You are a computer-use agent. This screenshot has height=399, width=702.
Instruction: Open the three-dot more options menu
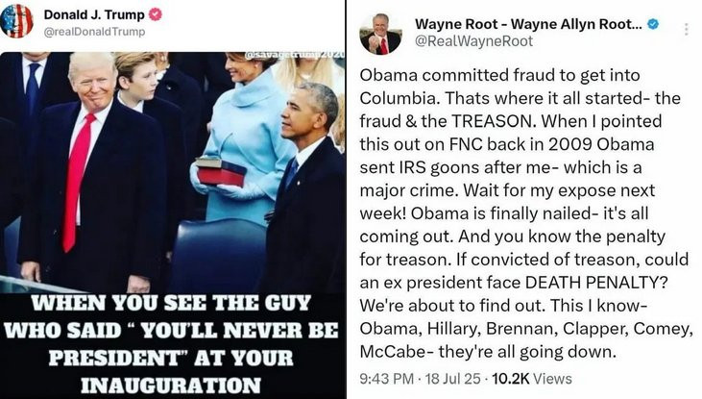pos(686,29)
